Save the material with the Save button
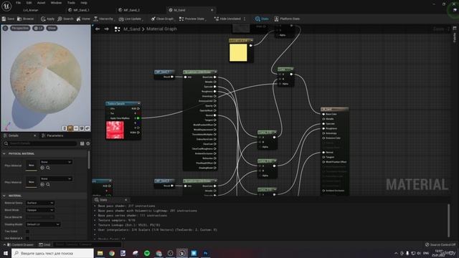 click(8, 19)
